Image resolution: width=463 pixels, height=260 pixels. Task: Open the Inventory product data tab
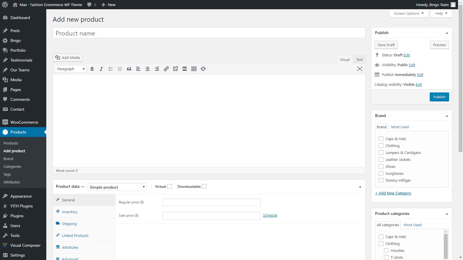tap(84, 212)
